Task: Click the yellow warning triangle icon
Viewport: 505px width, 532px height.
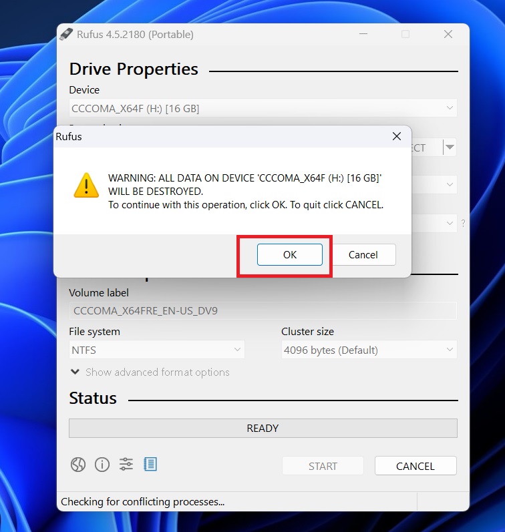Action: [86, 186]
